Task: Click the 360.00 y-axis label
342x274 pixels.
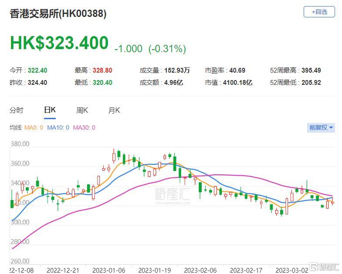Action: pyautogui.click(x=20, y=164)
